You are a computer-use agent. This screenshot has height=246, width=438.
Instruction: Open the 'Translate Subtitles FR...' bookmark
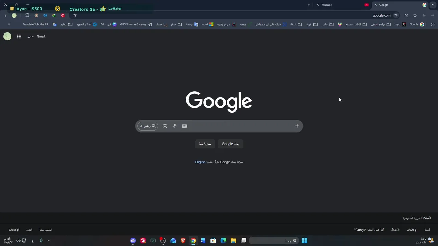pos(40,24)
